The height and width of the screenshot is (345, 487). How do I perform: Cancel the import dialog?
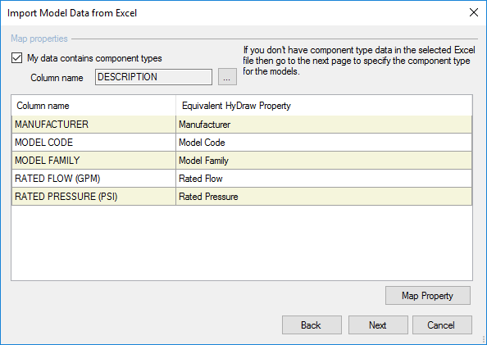[x=442, y=325]
